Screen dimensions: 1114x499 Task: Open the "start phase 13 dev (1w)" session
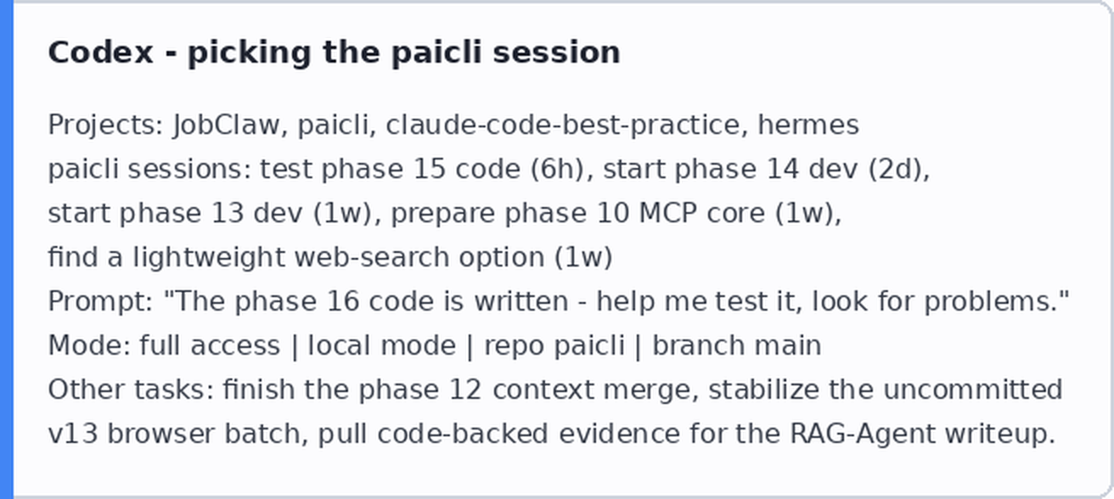tap(210, 213)
